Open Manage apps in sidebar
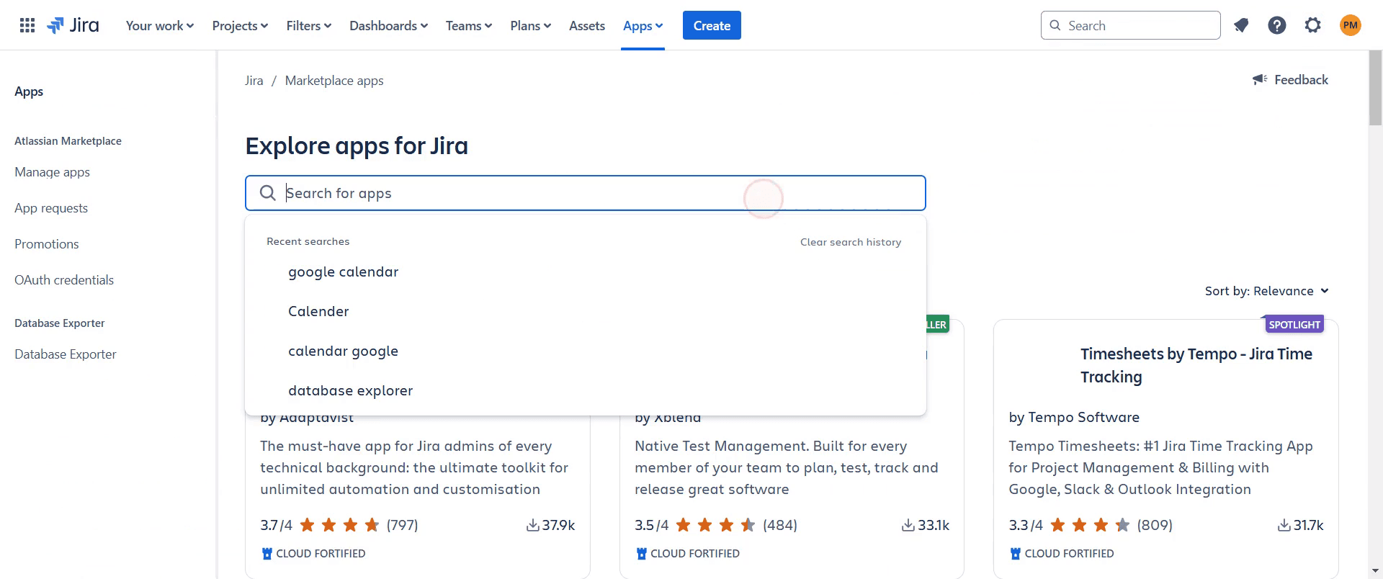Image resolution: width=1383 pixels, height=579 pixels. [x=52, y=172]
